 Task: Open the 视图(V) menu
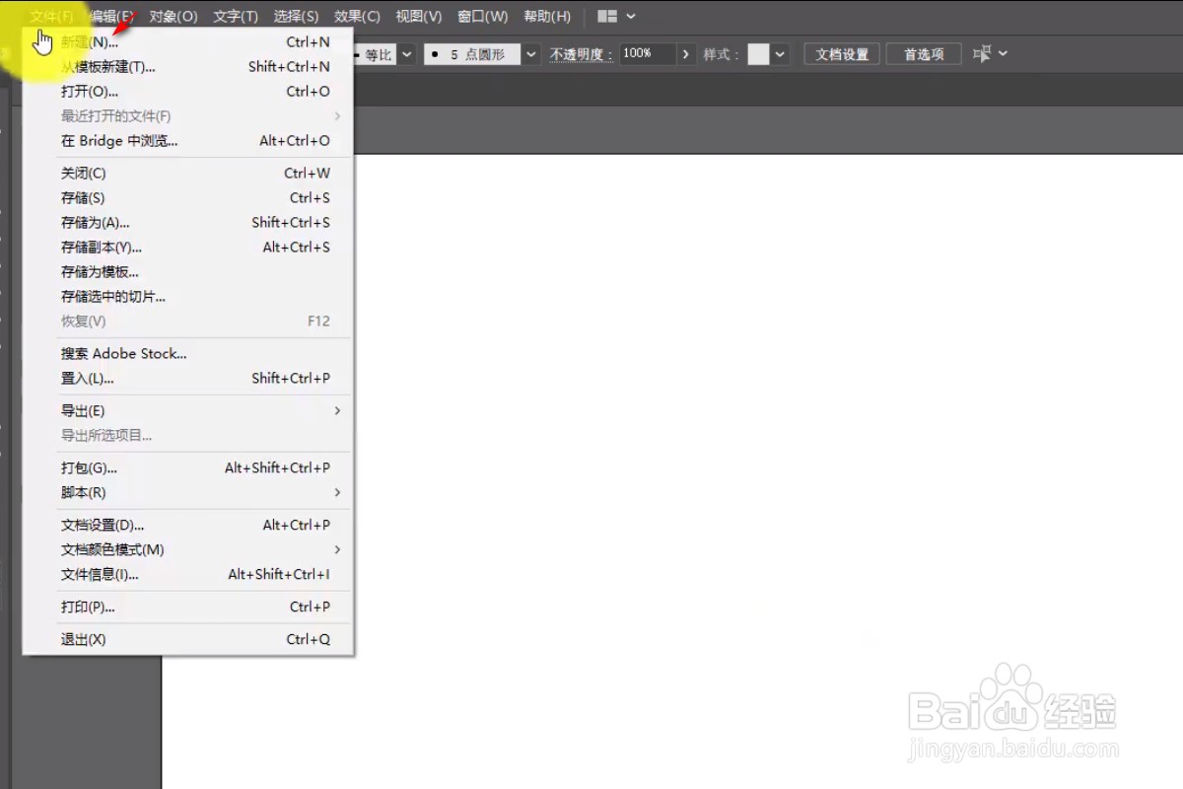point(418,17)
